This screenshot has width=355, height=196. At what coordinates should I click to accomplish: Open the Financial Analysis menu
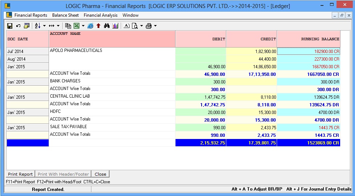[x=100, y=15]
